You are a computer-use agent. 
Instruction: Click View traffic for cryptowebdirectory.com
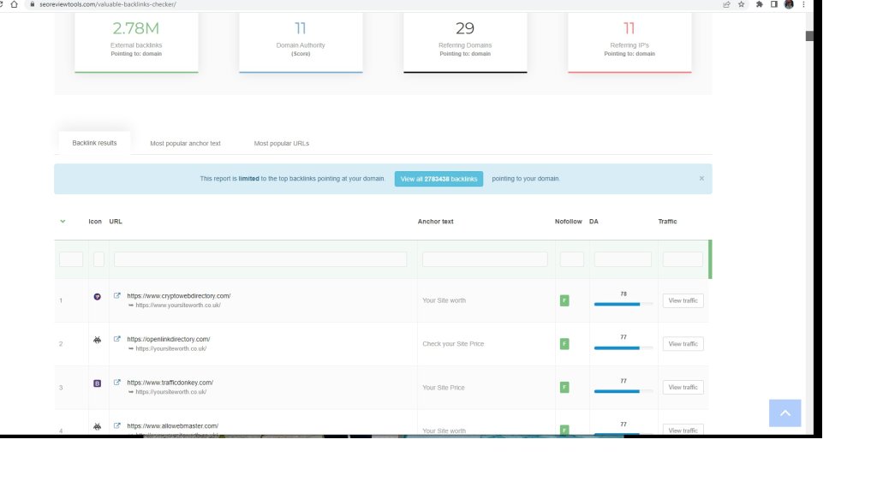pyautogui.click(x=683, y=300)
